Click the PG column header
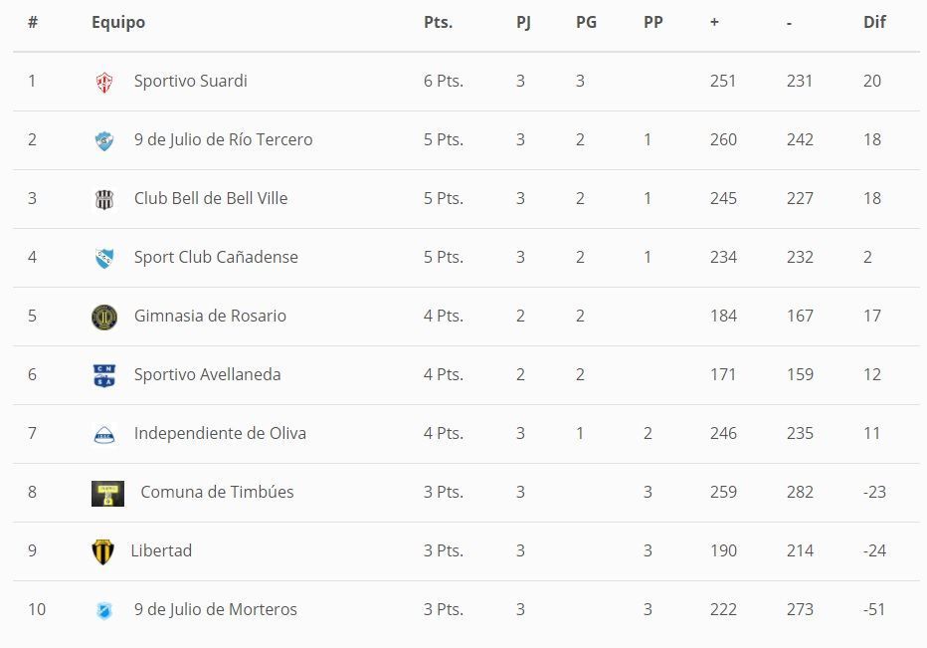 pos(586,22)
